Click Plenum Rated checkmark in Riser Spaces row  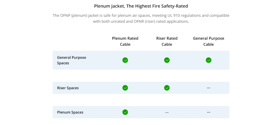pos(125,88)
